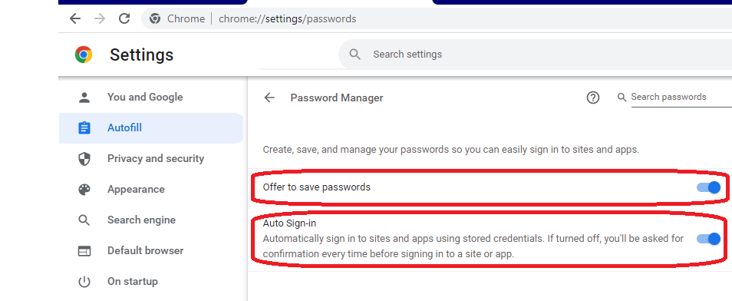Click the Chrome logo beside Settings
Screen dimensions: 732x301
(x=84, y=55)
